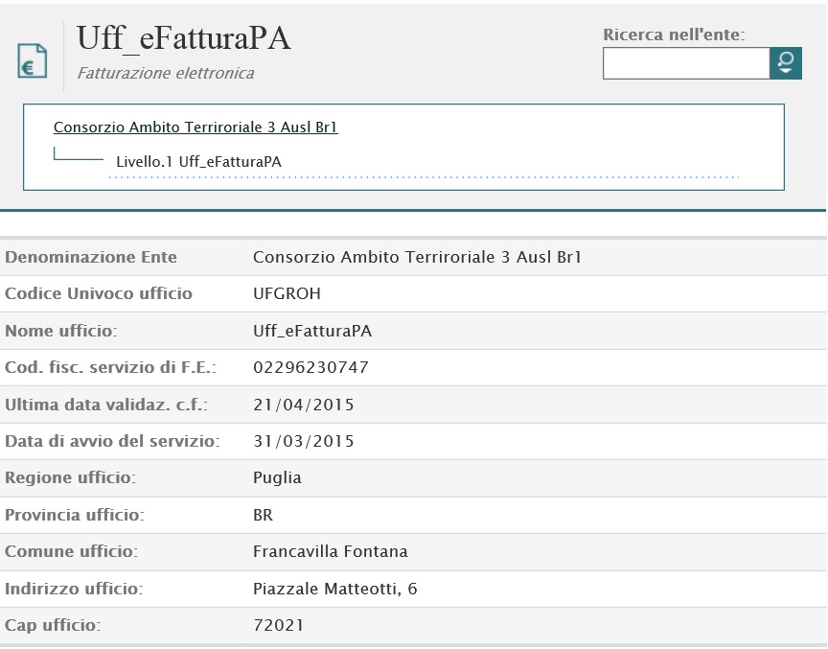Click the Codice Univoco ufficio row label
Image resolution: width=828 pixels, height=649 pixels.
99,293
